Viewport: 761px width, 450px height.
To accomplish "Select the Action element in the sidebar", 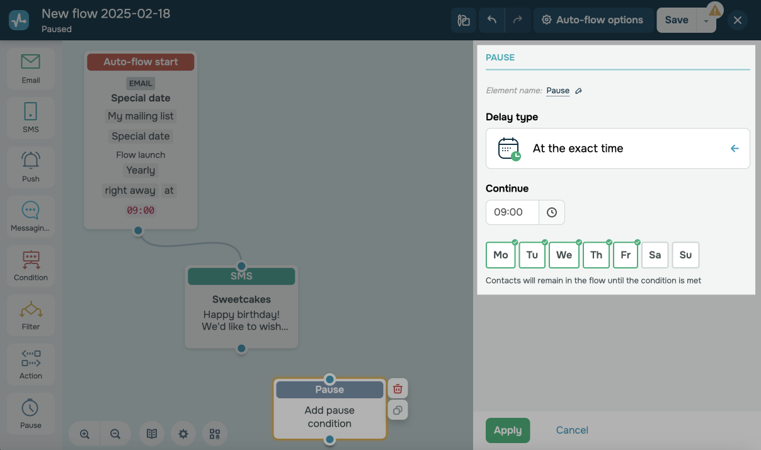I will (30, 364).
